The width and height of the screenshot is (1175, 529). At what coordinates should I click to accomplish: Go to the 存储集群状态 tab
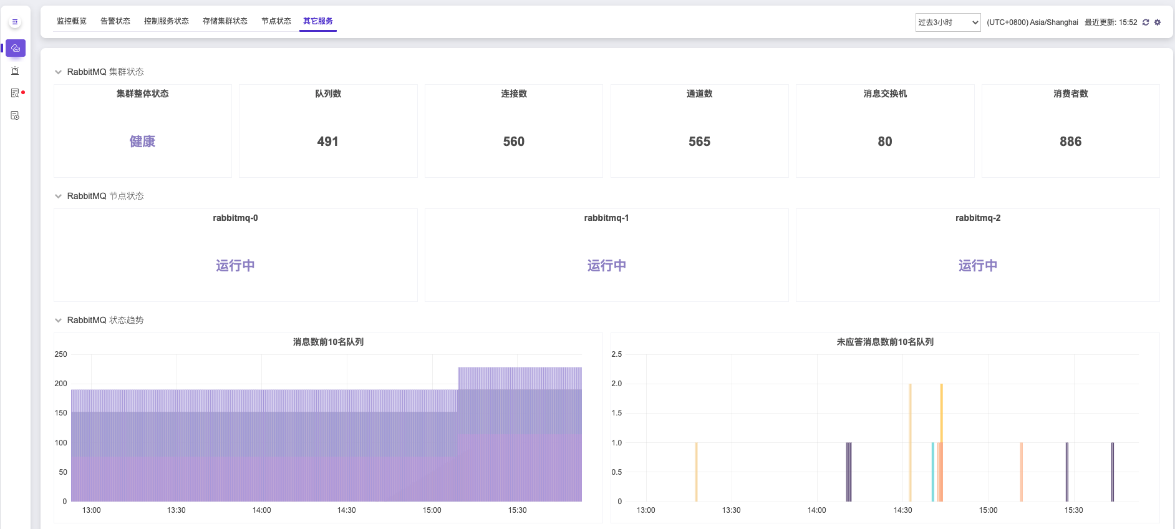coord(225,21)
